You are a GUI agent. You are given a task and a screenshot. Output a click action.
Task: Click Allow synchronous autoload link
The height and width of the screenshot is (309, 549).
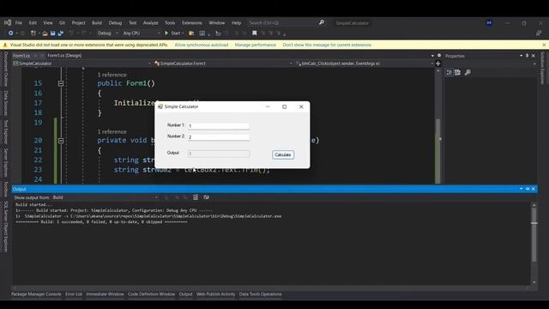pos(202,45)
